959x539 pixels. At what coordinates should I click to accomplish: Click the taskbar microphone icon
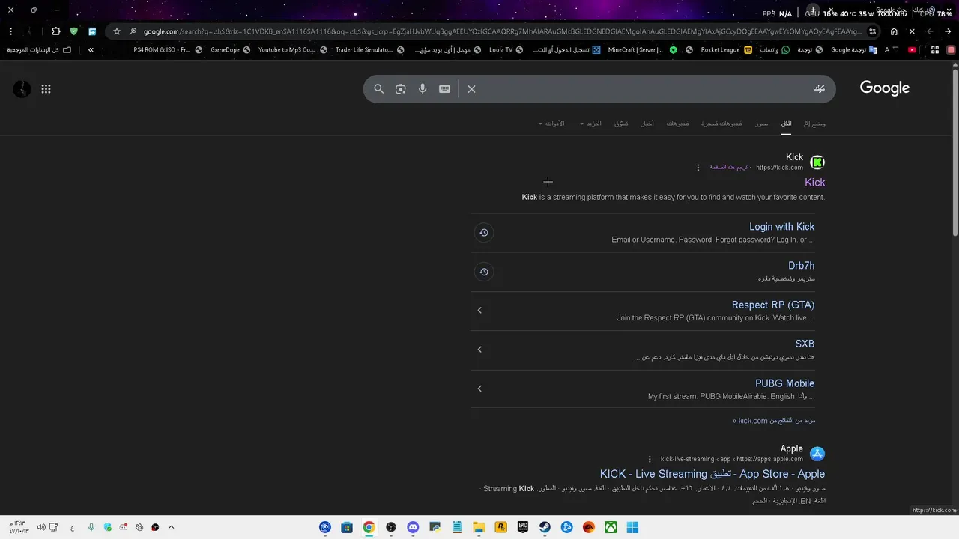[91, 527]
